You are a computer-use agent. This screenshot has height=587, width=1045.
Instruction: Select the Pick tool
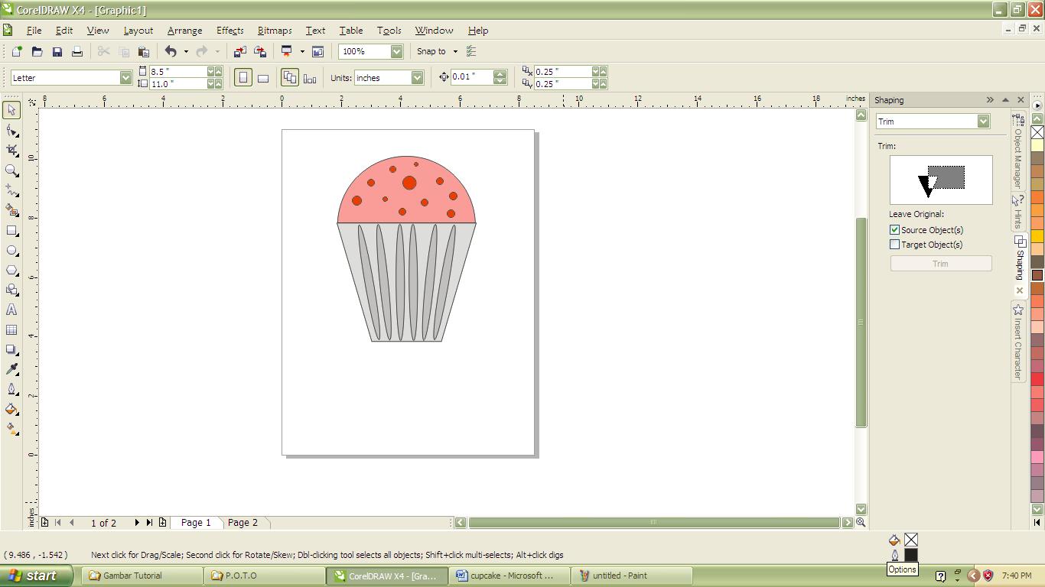pyautogui.click(x=11, y=110)
